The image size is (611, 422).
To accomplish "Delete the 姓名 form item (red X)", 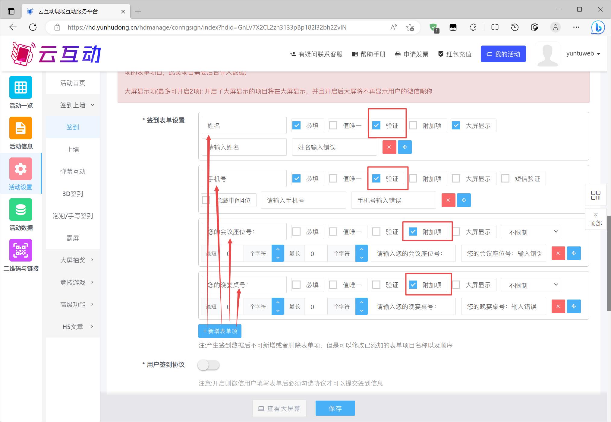I will pos(389,147).
